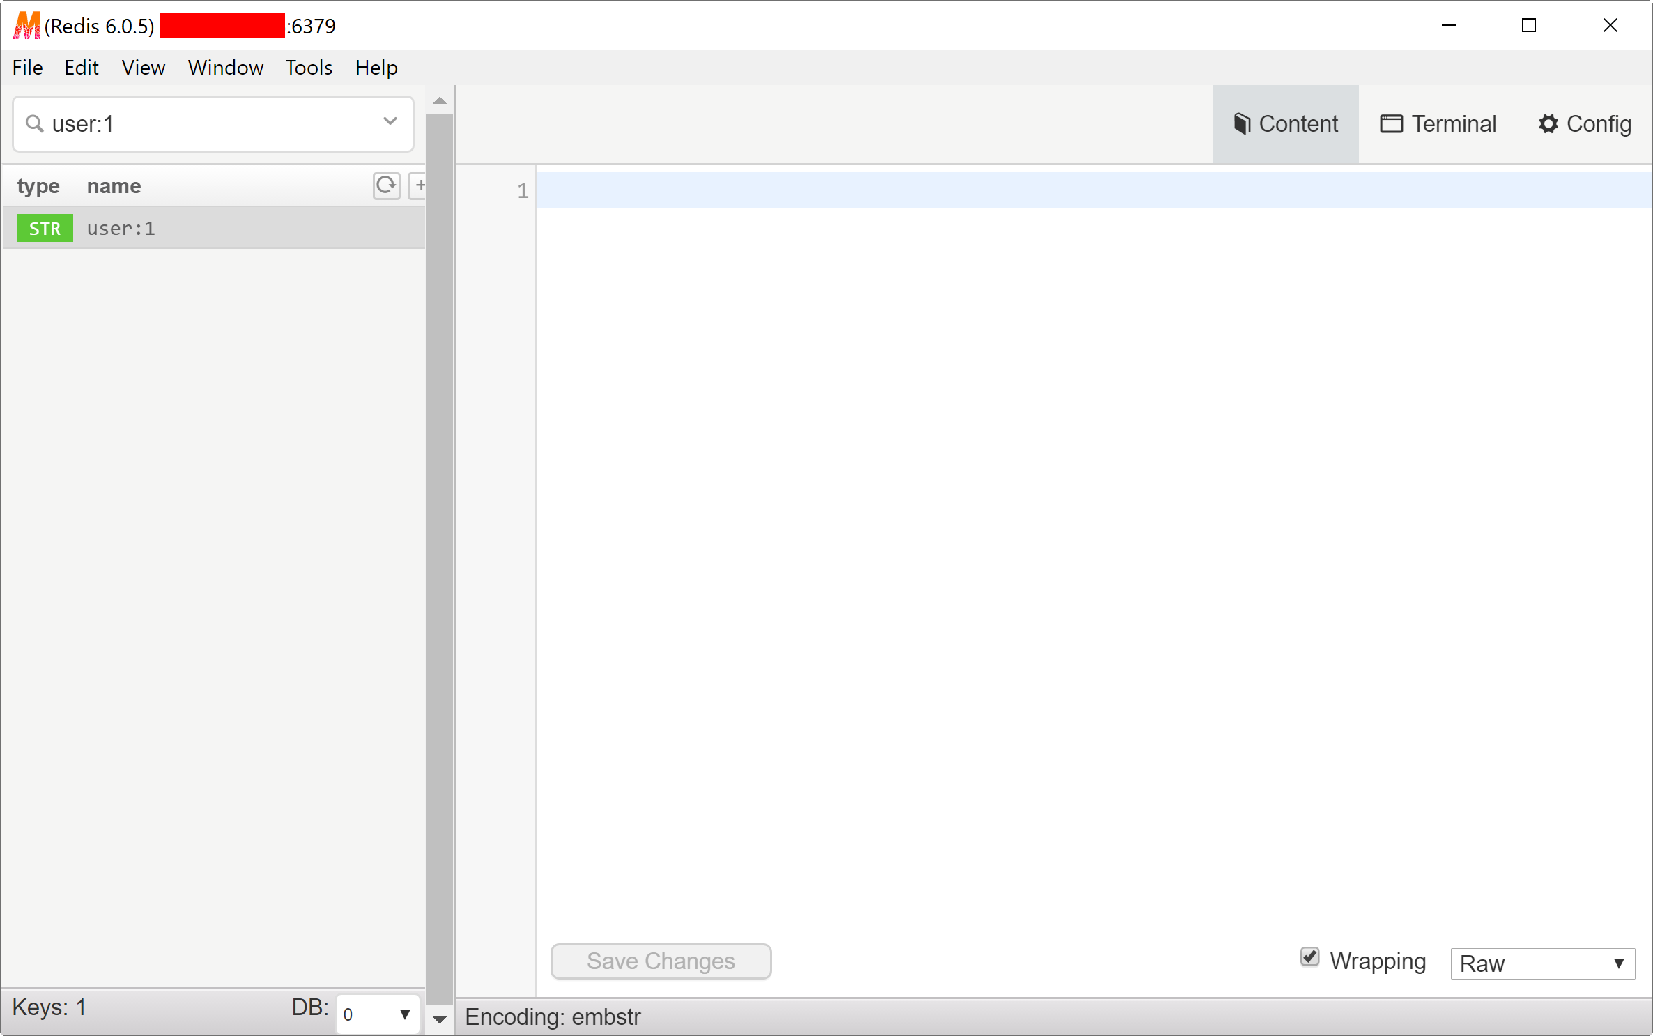
Task: Switch to the Terminal tab
Action: coord(1438,124)
